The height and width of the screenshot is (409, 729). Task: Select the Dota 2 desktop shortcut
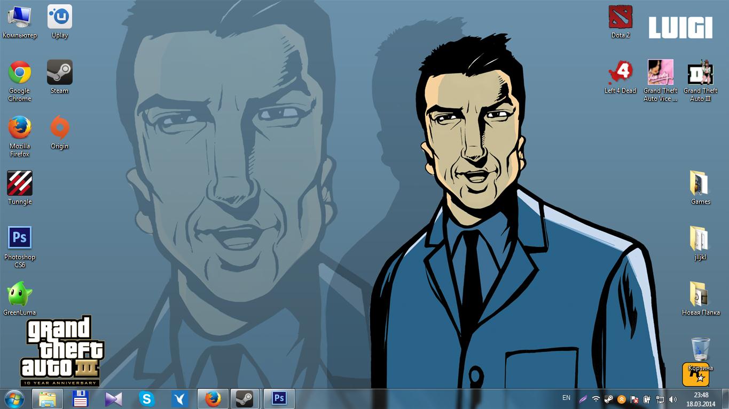[621, 22]
